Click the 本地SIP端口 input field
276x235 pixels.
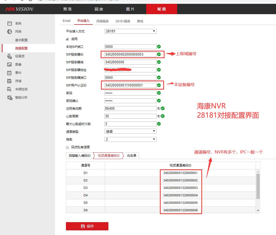click(130, 47)
